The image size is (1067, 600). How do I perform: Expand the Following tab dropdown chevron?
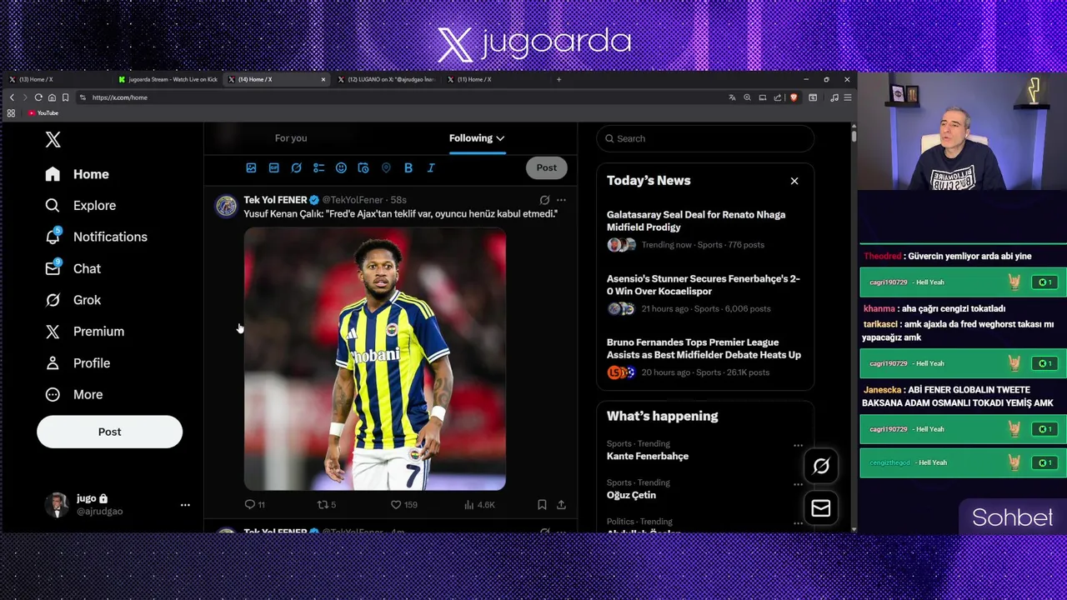click(x=500, y=138)
